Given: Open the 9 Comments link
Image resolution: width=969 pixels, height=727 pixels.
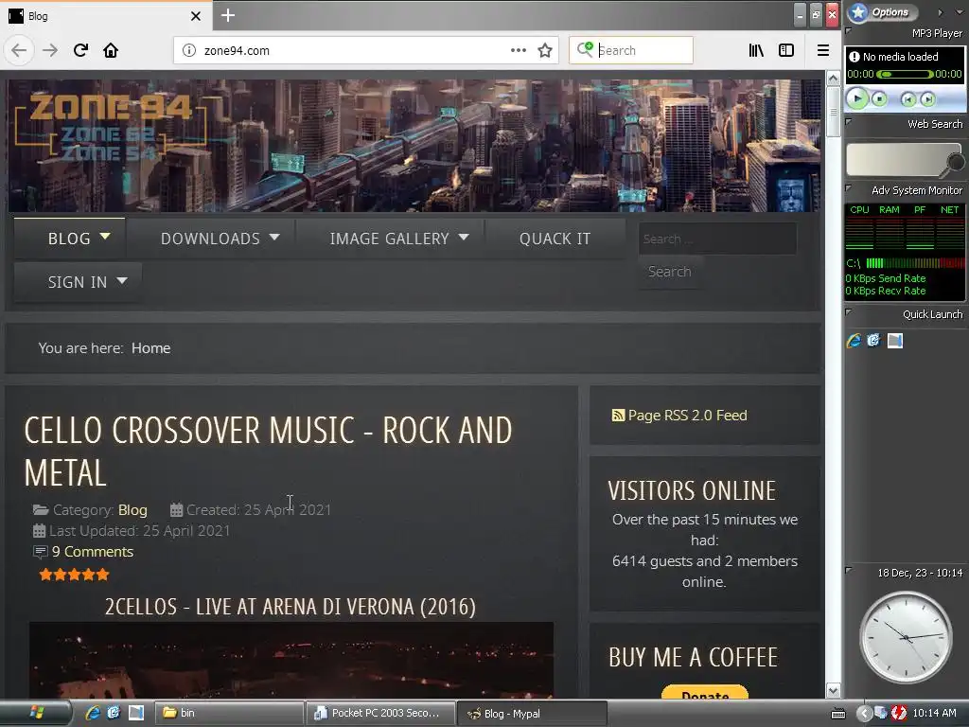Looking at the screenshot, I should pos(92,552).
